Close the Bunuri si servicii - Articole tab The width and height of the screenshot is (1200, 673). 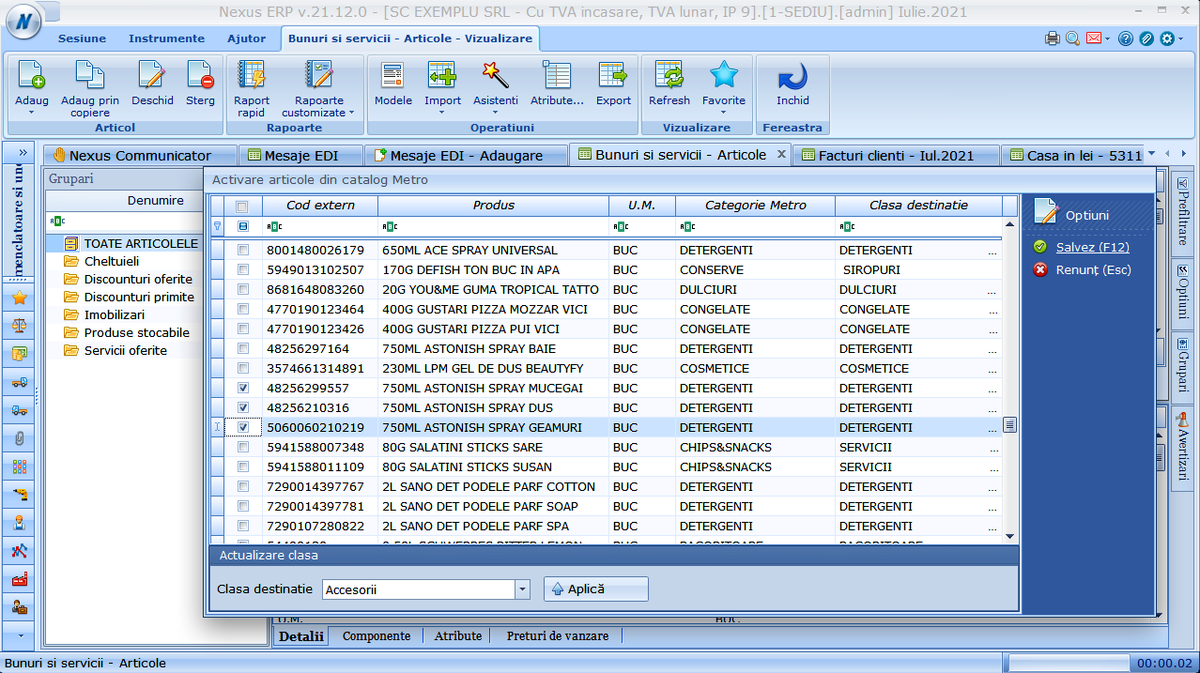click(782, 154)
